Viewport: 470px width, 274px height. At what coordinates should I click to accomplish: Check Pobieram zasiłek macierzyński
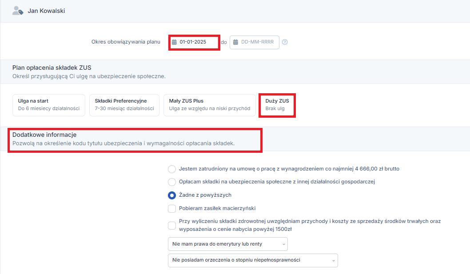tap(172, 209)
